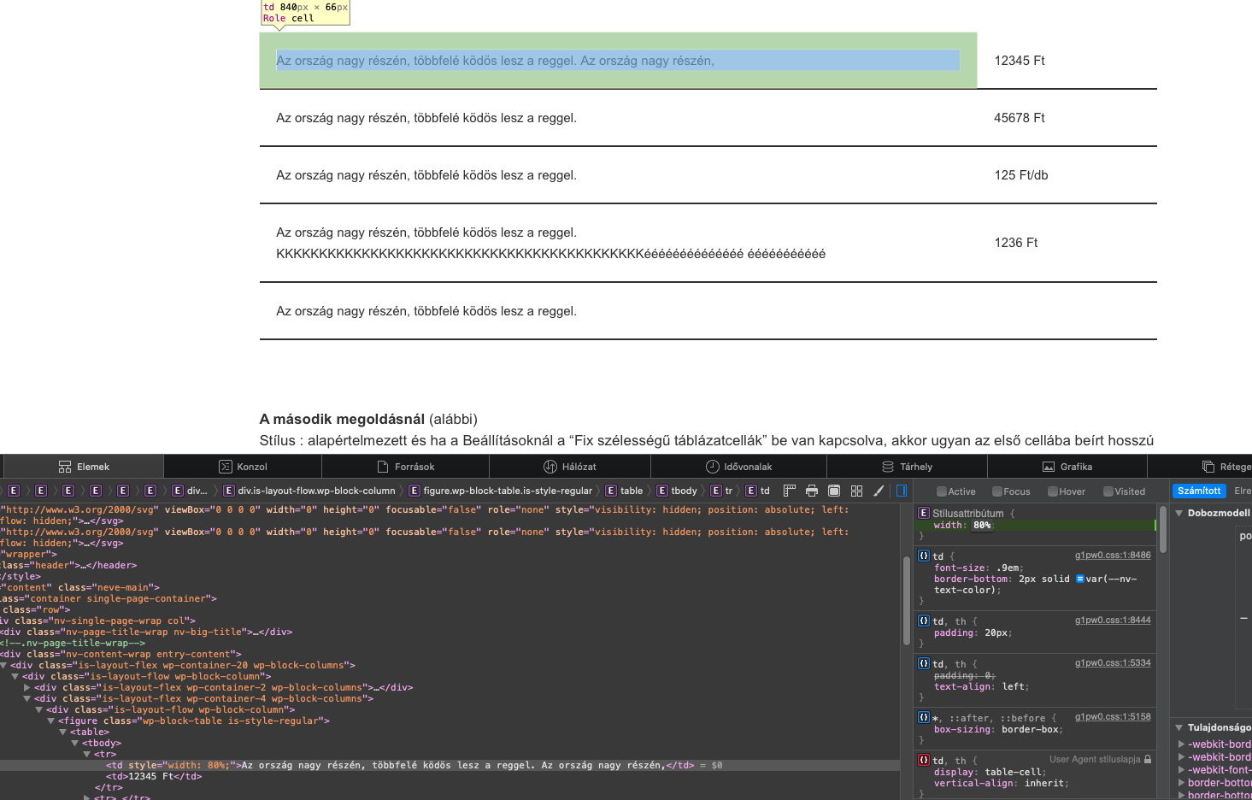This screenshot has width=1252, height=800.
Task: Switch to the Idővonalak tab
Action: click(738, 467)
